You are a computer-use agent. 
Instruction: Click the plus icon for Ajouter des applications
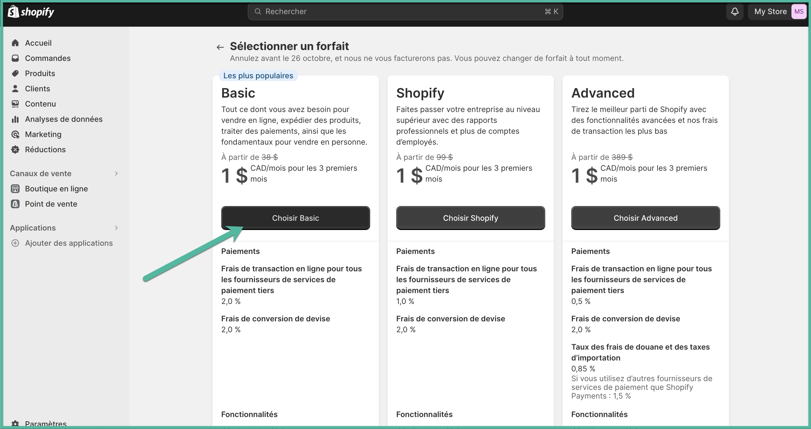click(15, 243)
